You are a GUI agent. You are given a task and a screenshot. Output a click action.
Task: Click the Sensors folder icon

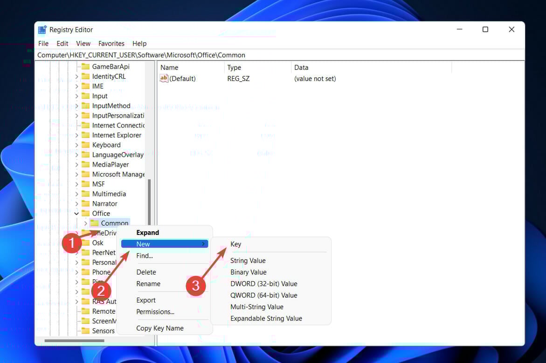[86, 331]
